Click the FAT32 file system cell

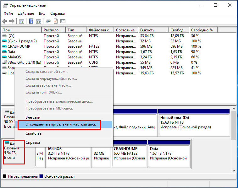coord(94,46)
